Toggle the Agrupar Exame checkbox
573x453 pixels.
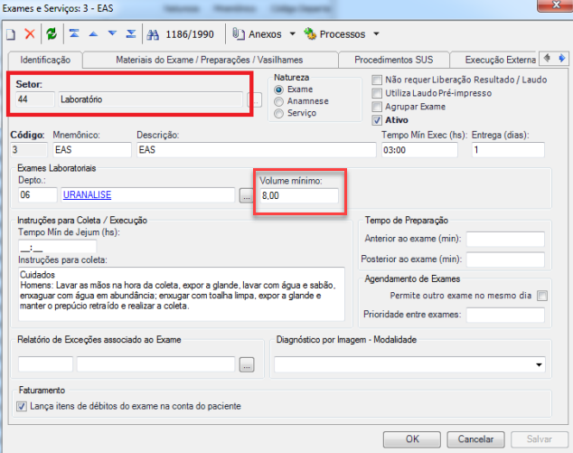(377, 107)
